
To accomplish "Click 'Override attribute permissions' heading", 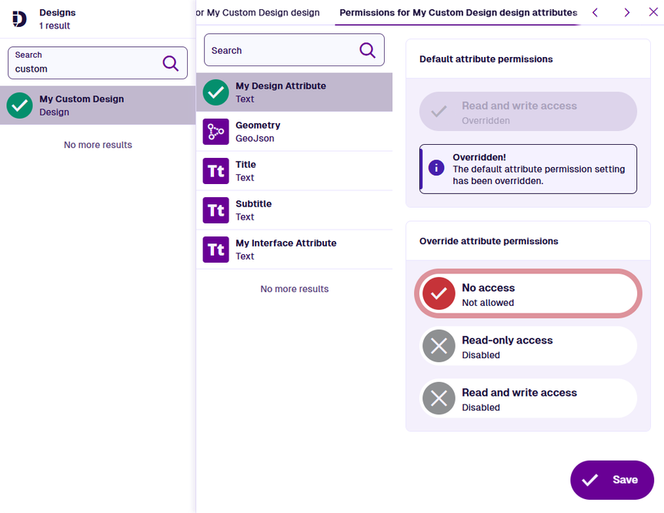I will coord(489,241).
